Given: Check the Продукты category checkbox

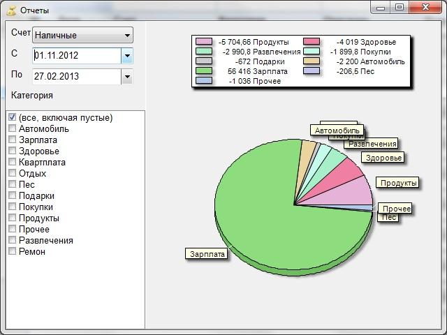Looking at the screenshot, I should 12,217.
